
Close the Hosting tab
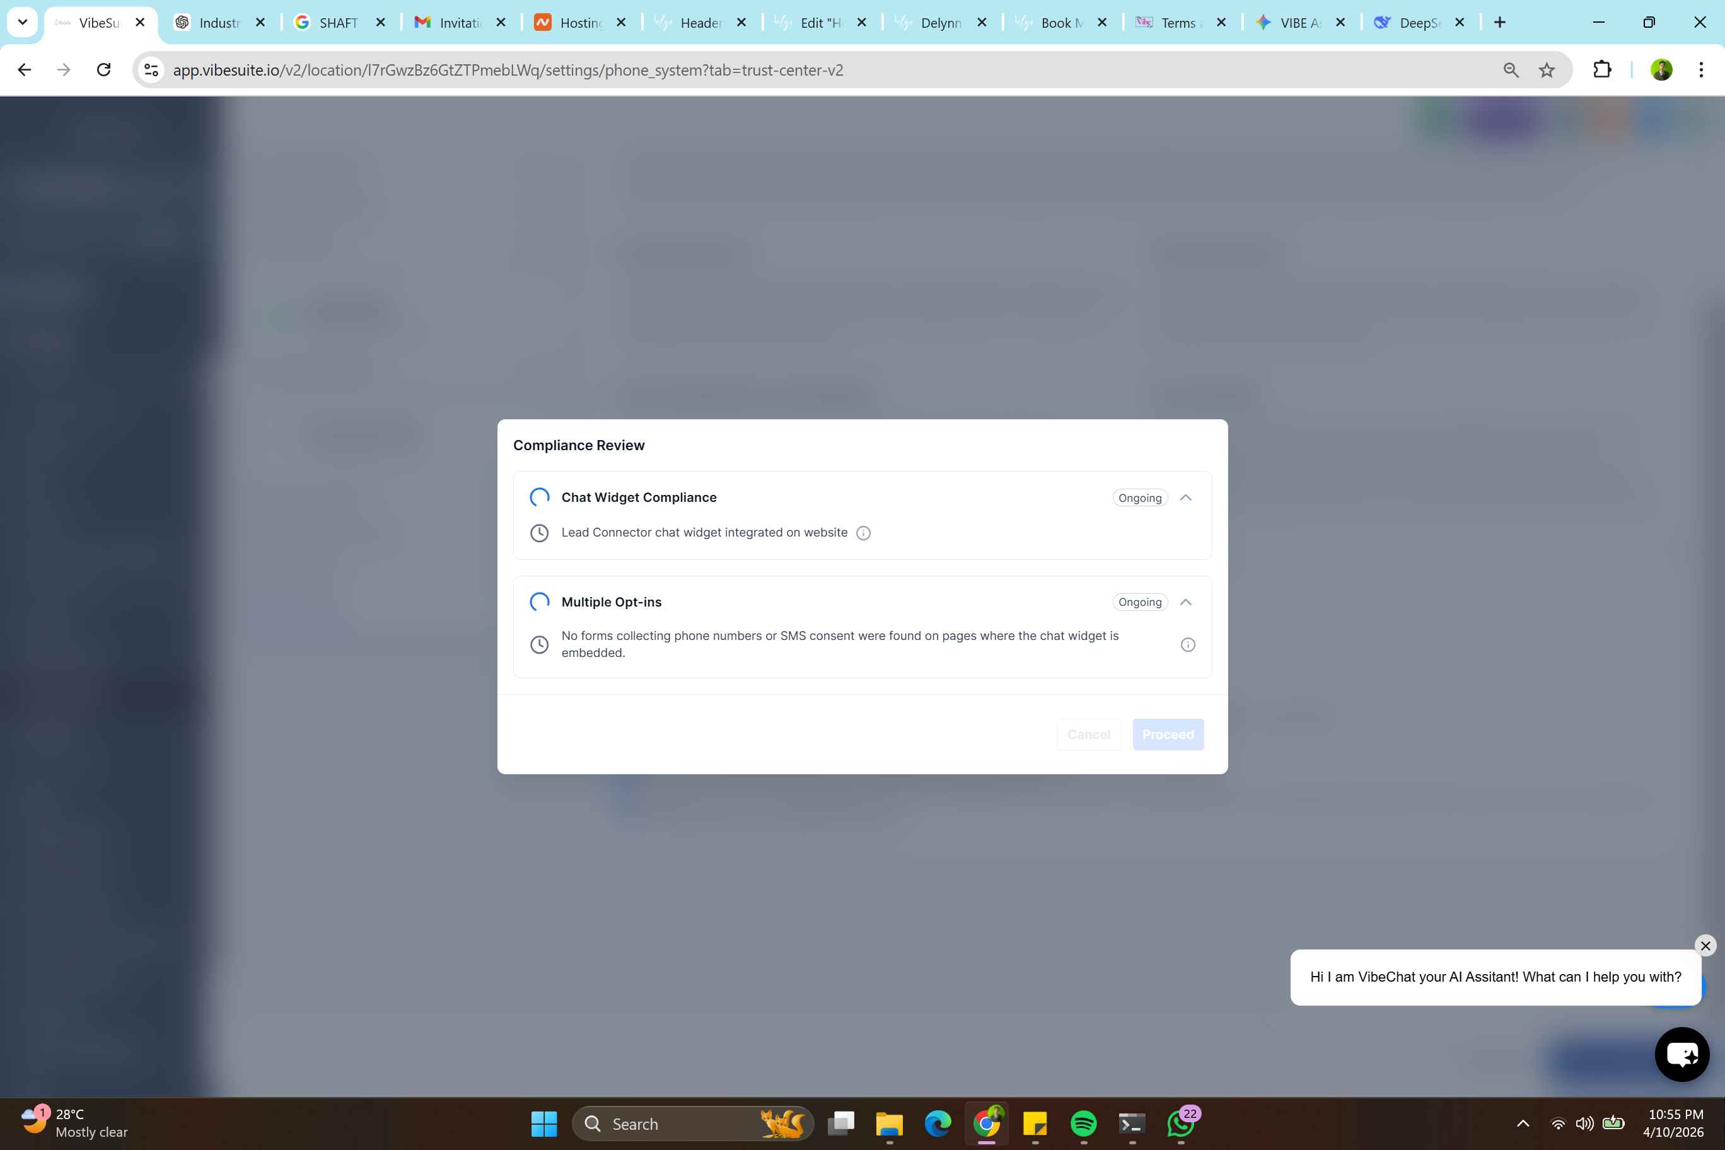click(620, 22)
